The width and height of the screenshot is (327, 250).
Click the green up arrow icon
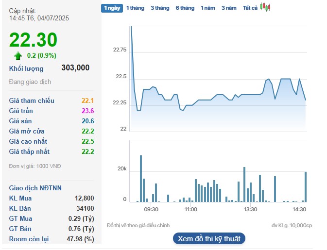18,55
